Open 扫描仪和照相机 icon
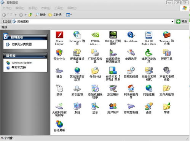 point(149,71)
